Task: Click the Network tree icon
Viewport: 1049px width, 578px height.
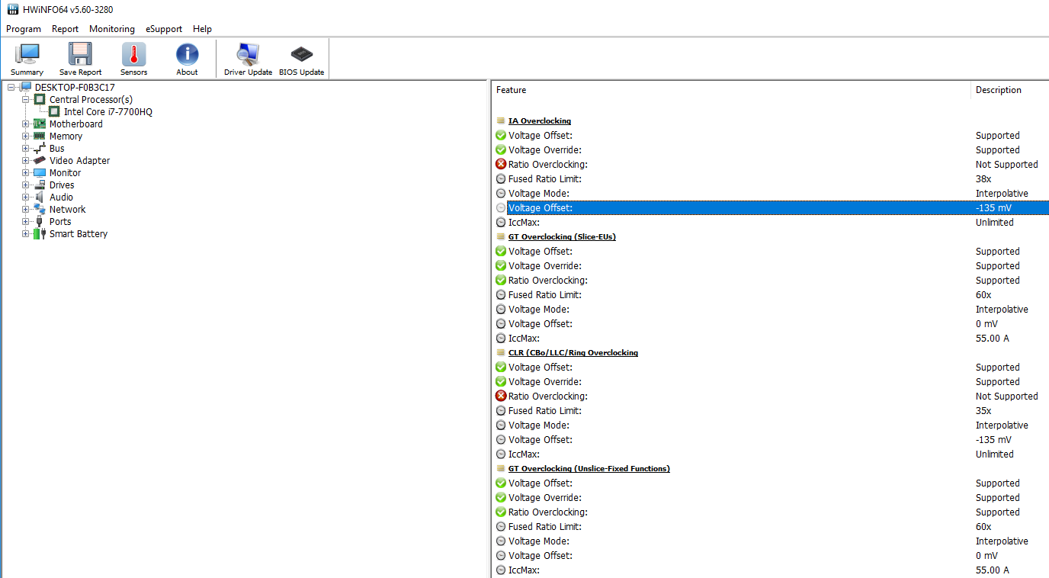Action: [40, 209]
